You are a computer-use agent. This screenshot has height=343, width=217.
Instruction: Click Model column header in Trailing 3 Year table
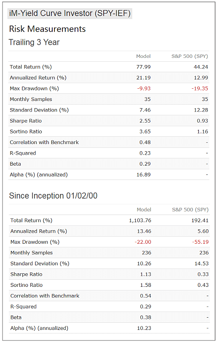pos(143,56)
